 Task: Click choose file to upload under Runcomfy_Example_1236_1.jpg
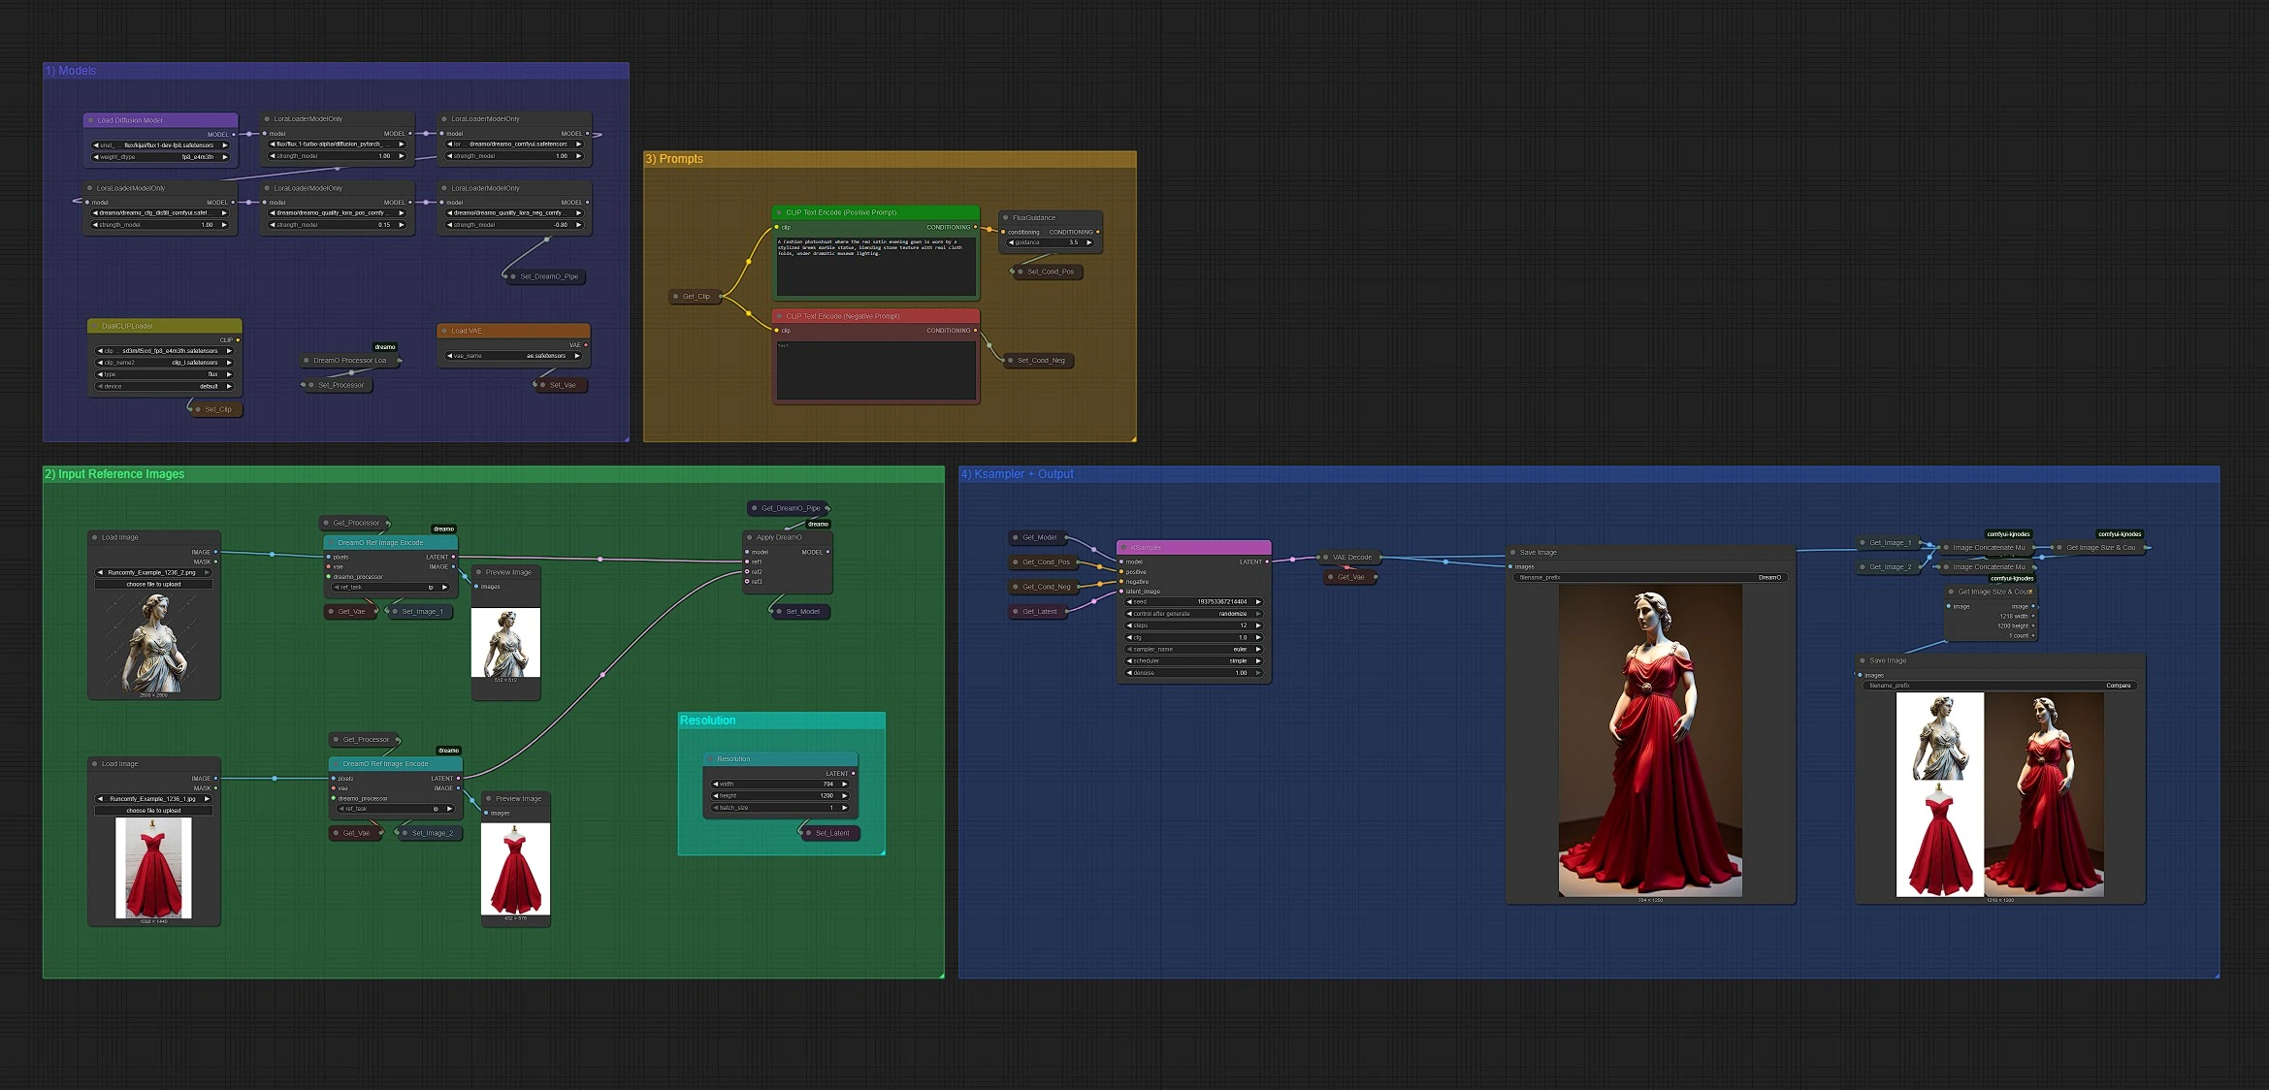click(153, 811)
